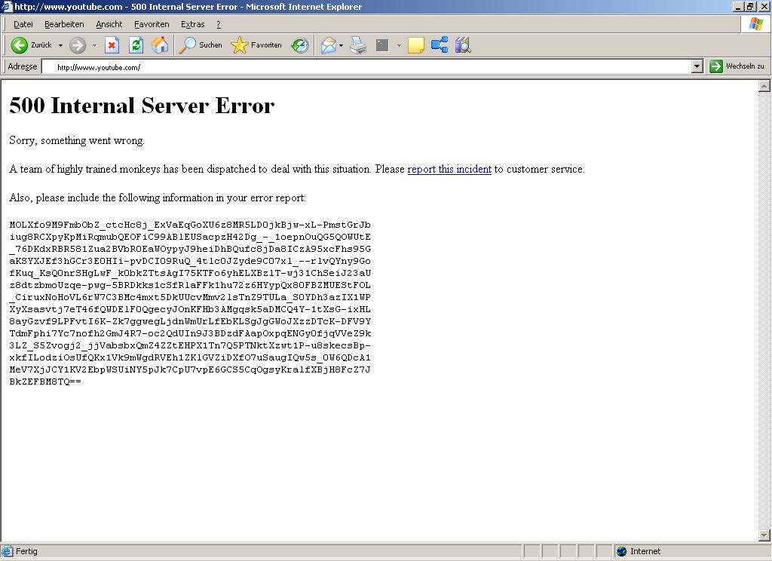Click the scrollbar down arrow

point(764,535)
